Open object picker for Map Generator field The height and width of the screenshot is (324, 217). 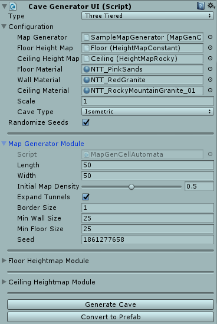(x=210, y=37)
